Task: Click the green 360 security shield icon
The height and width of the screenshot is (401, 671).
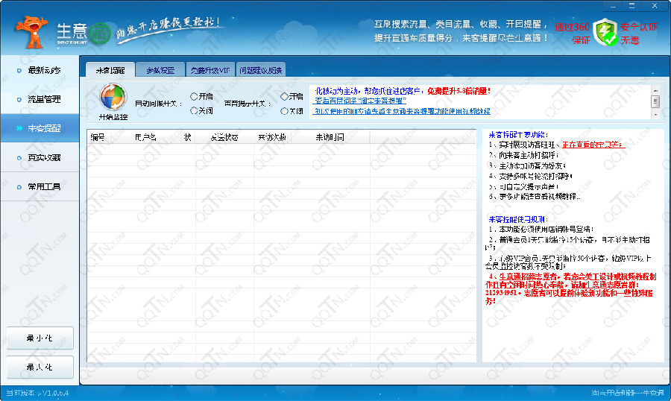Action: [607, 33]
